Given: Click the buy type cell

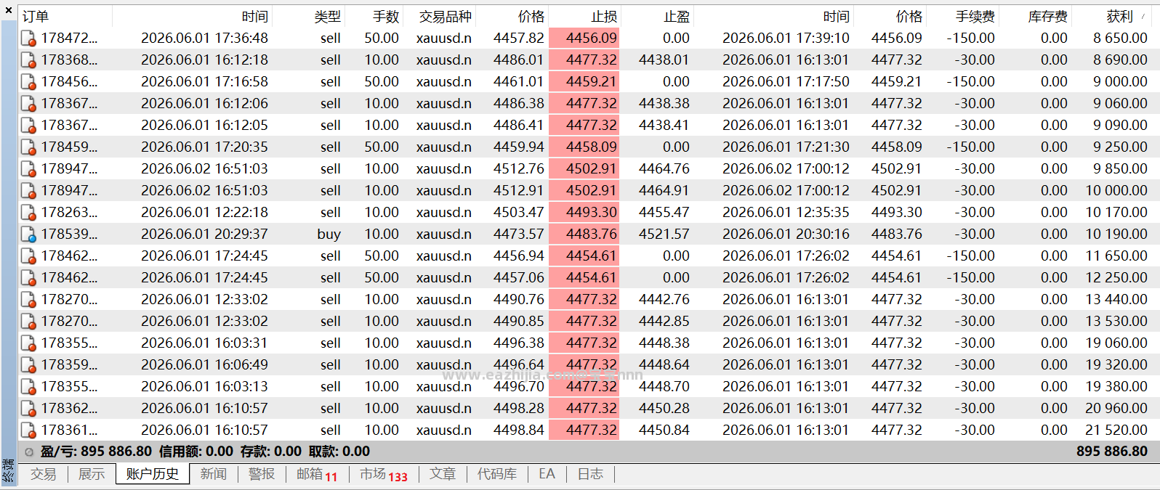Looking at the screenshot, I should [x=329, y=234].
